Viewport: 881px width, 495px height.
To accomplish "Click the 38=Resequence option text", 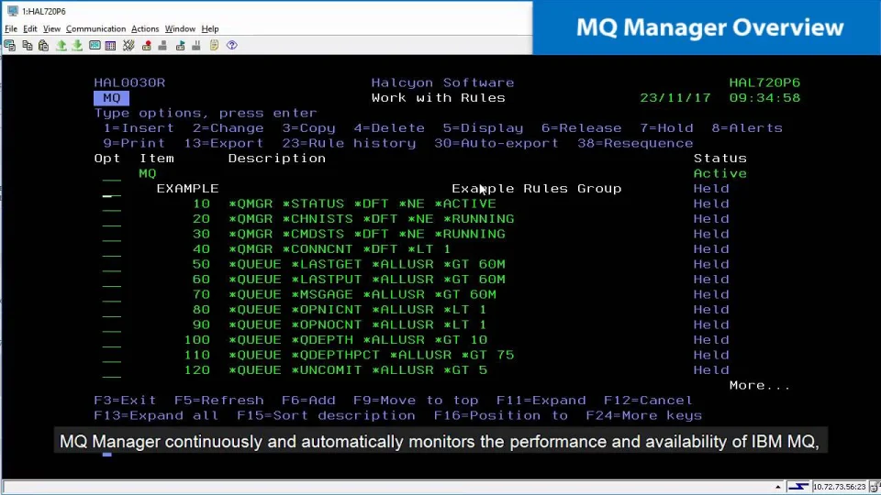I will pos(635,143).
